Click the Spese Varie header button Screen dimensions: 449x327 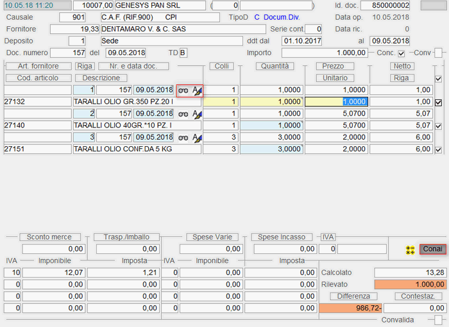point(212,237)
